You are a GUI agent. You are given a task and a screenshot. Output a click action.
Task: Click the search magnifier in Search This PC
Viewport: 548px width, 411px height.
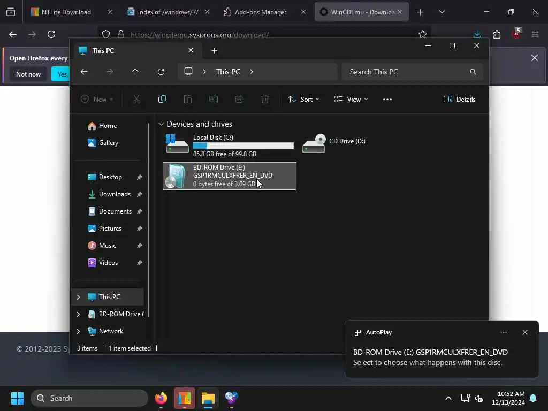tap(473, 72)
